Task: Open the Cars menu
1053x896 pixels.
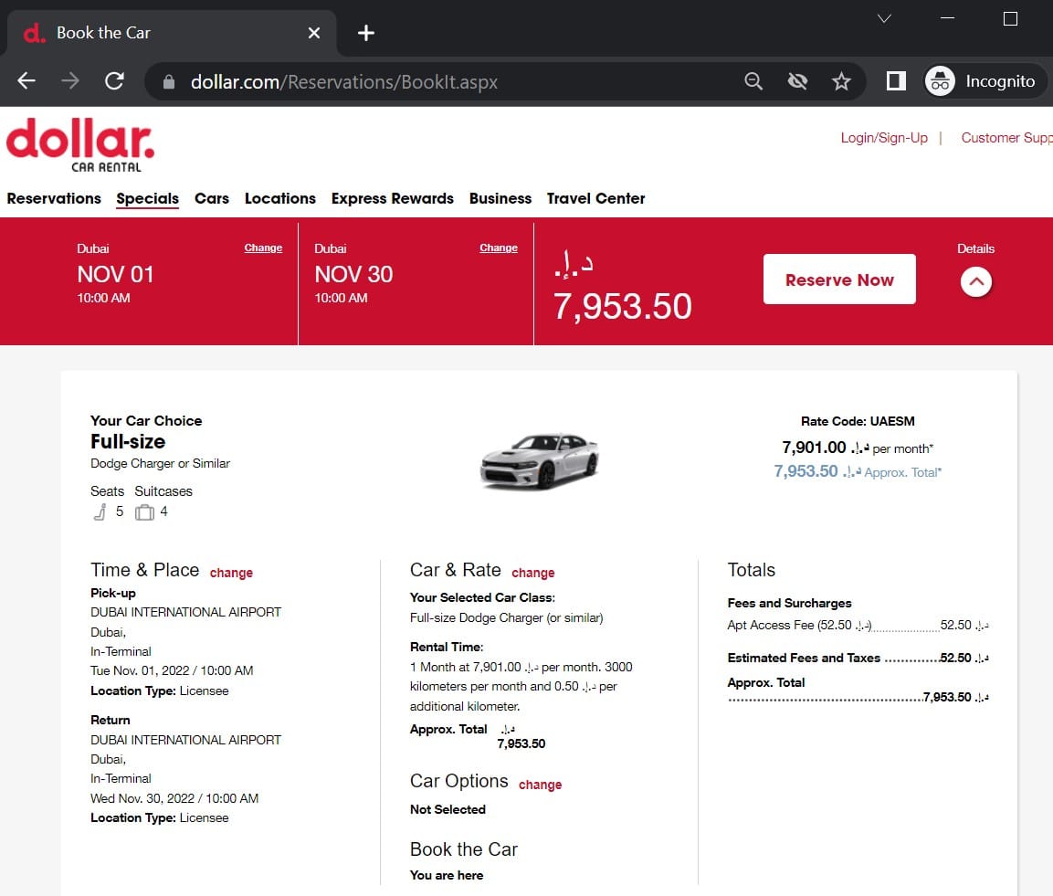Action: (x=212, y=198)
